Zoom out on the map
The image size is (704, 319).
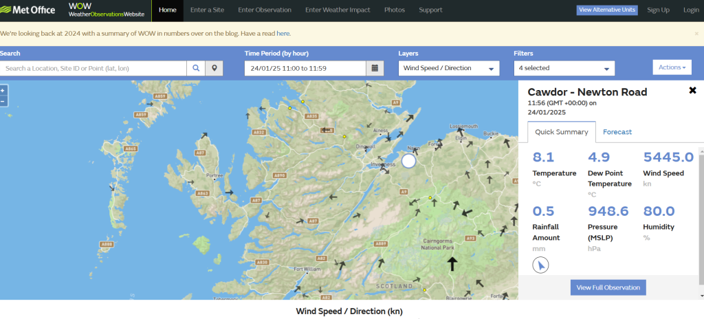pos(3,101)
